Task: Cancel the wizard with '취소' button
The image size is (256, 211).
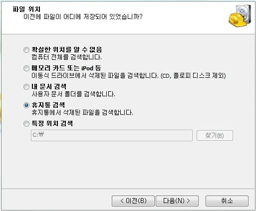Action: [227, 201]
